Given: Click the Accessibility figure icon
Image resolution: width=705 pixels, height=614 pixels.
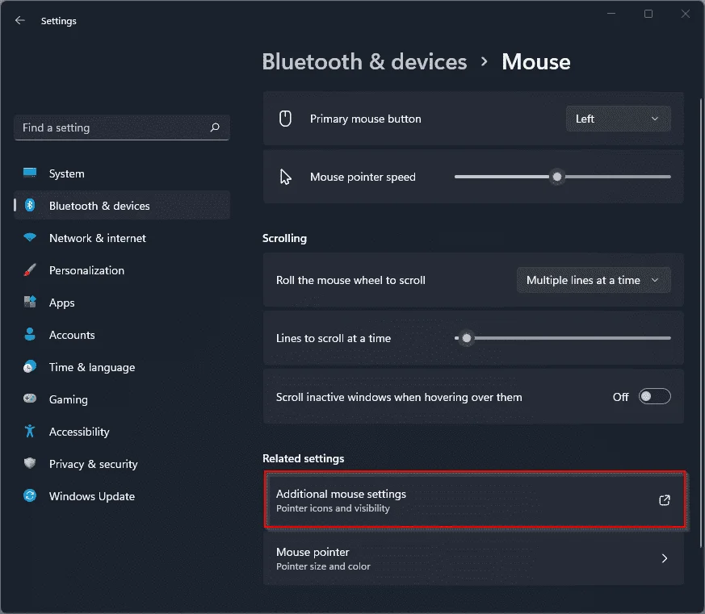Looking at the screenshot, I should [x=30, y=431].
